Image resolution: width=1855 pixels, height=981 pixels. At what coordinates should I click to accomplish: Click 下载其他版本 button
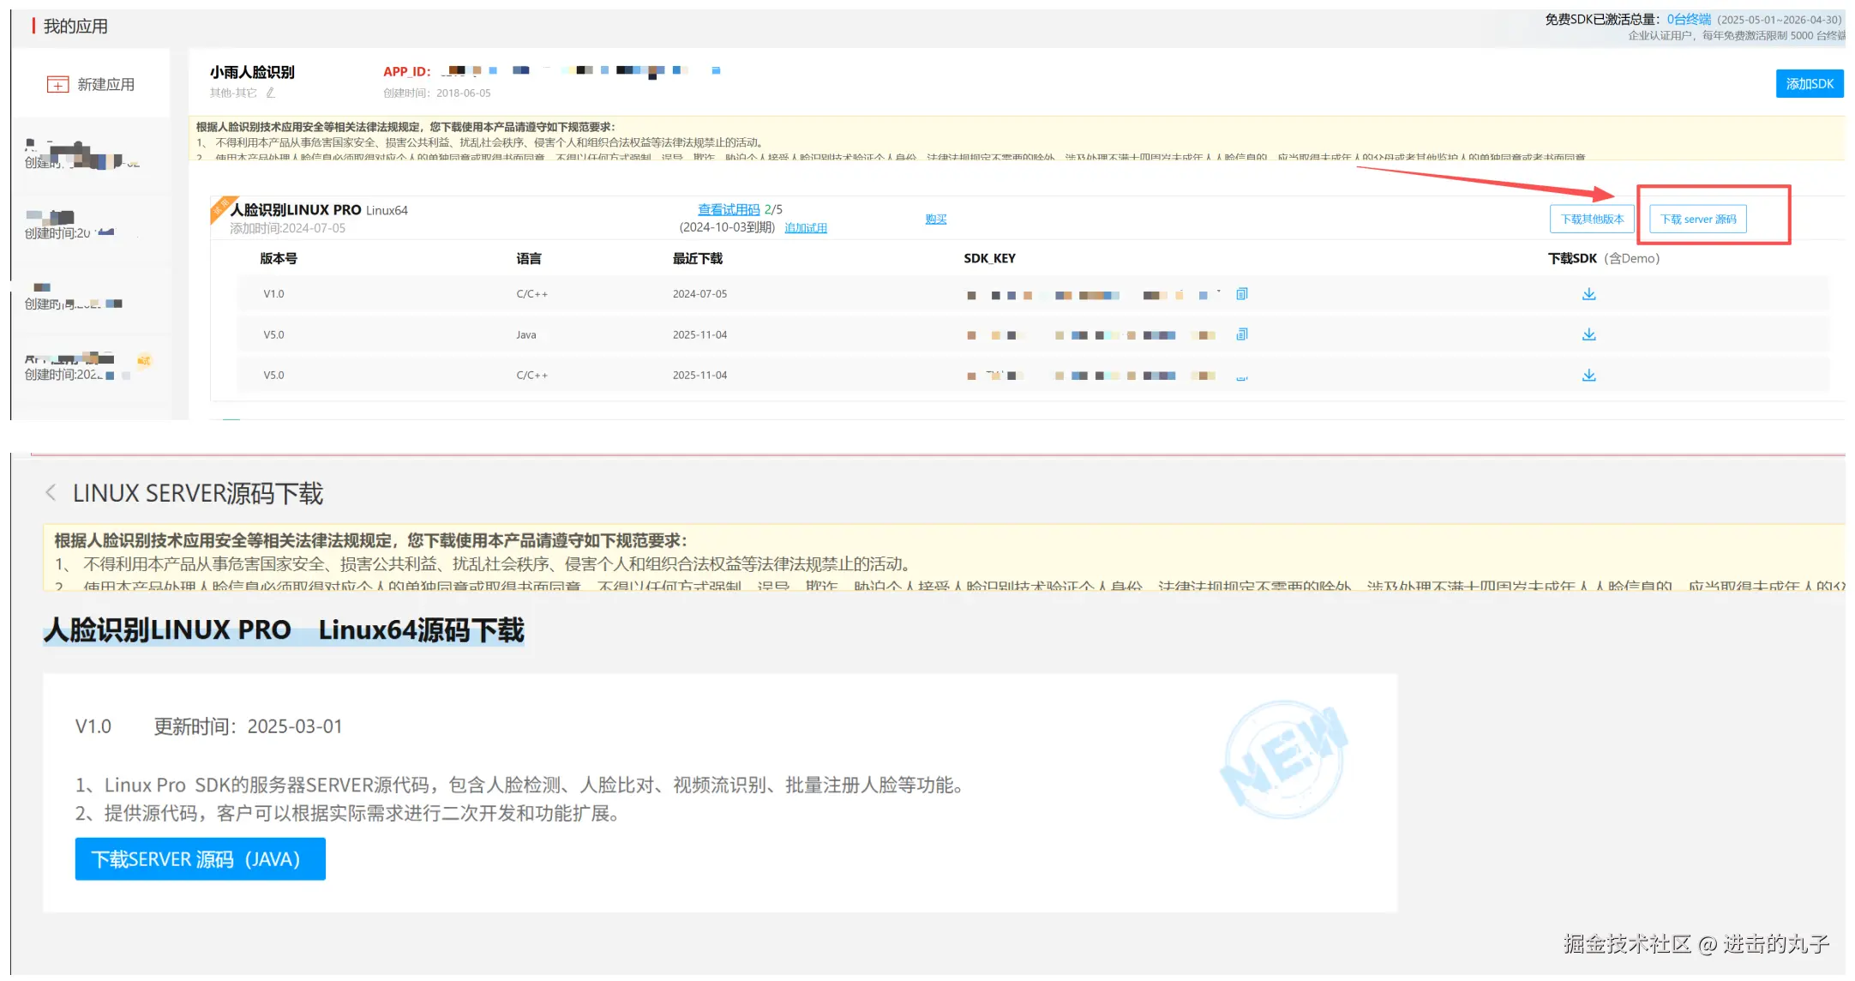tap(1592, 219)
